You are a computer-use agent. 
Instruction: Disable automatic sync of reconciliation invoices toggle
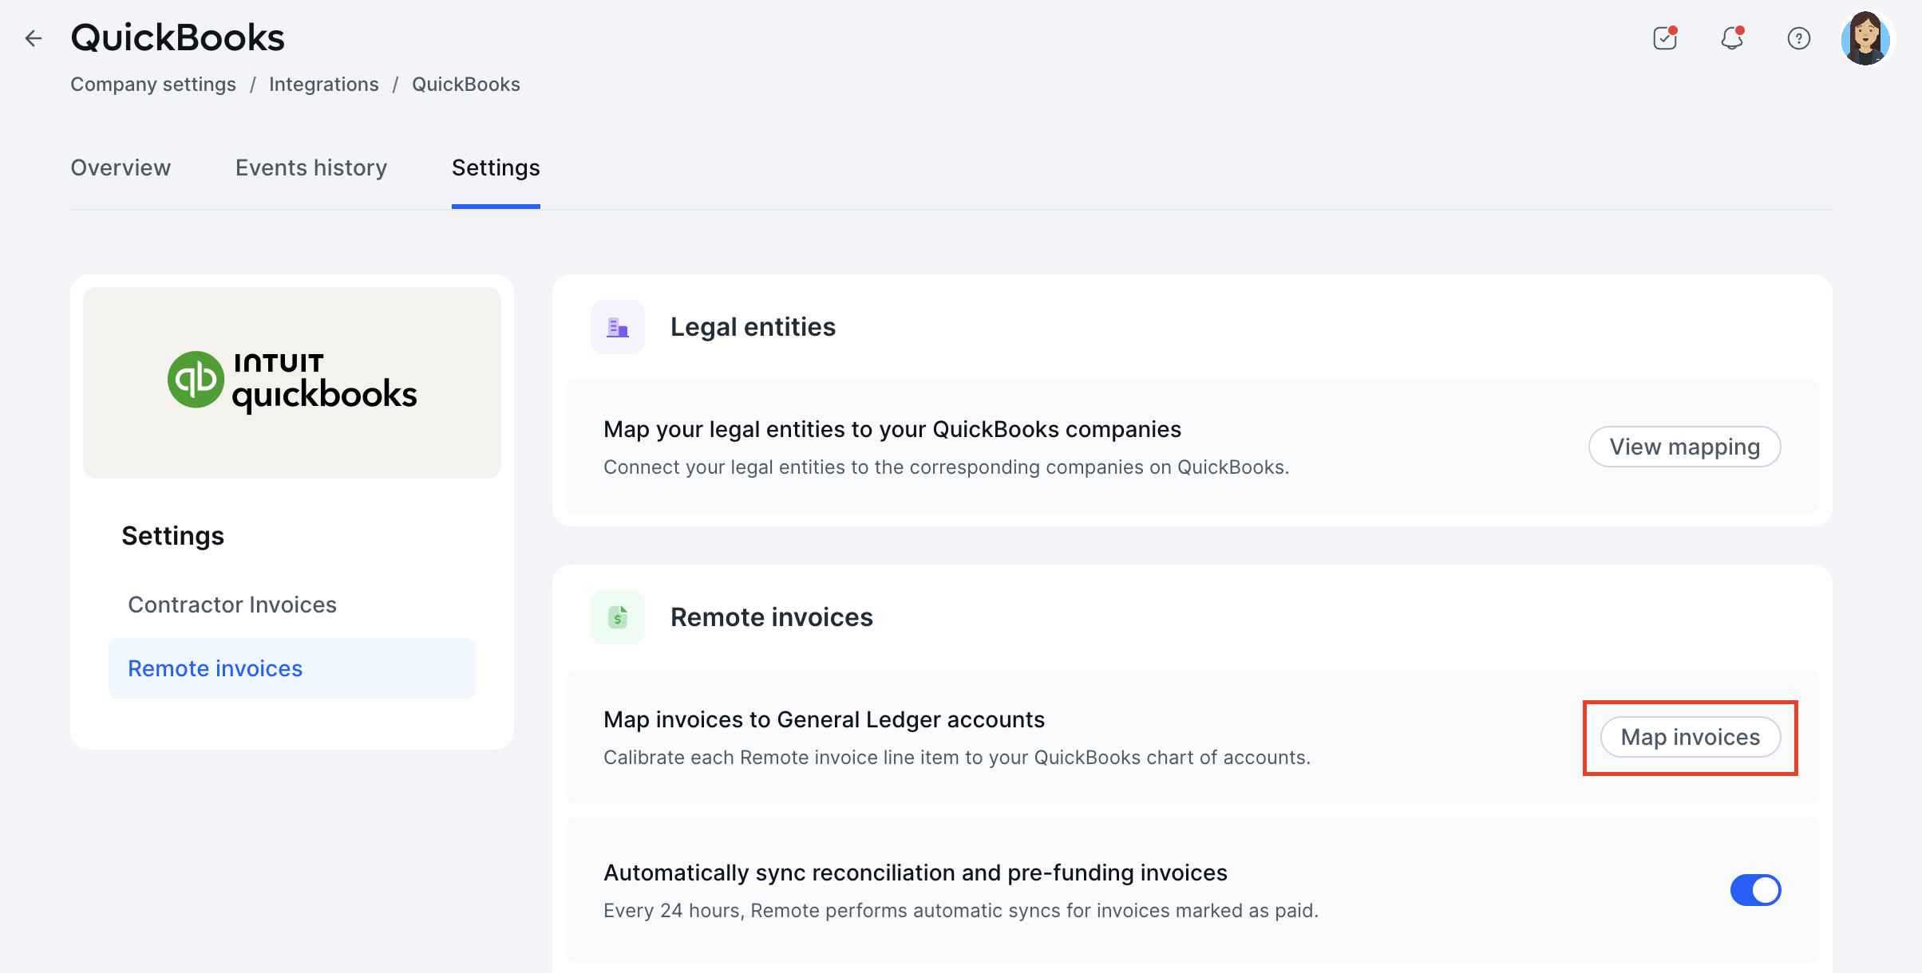pyautogui.click(x=1756, y=890)
